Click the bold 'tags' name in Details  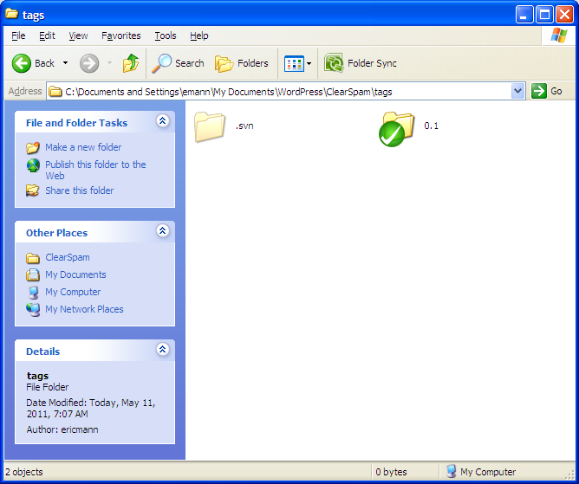tap(37, 376)
